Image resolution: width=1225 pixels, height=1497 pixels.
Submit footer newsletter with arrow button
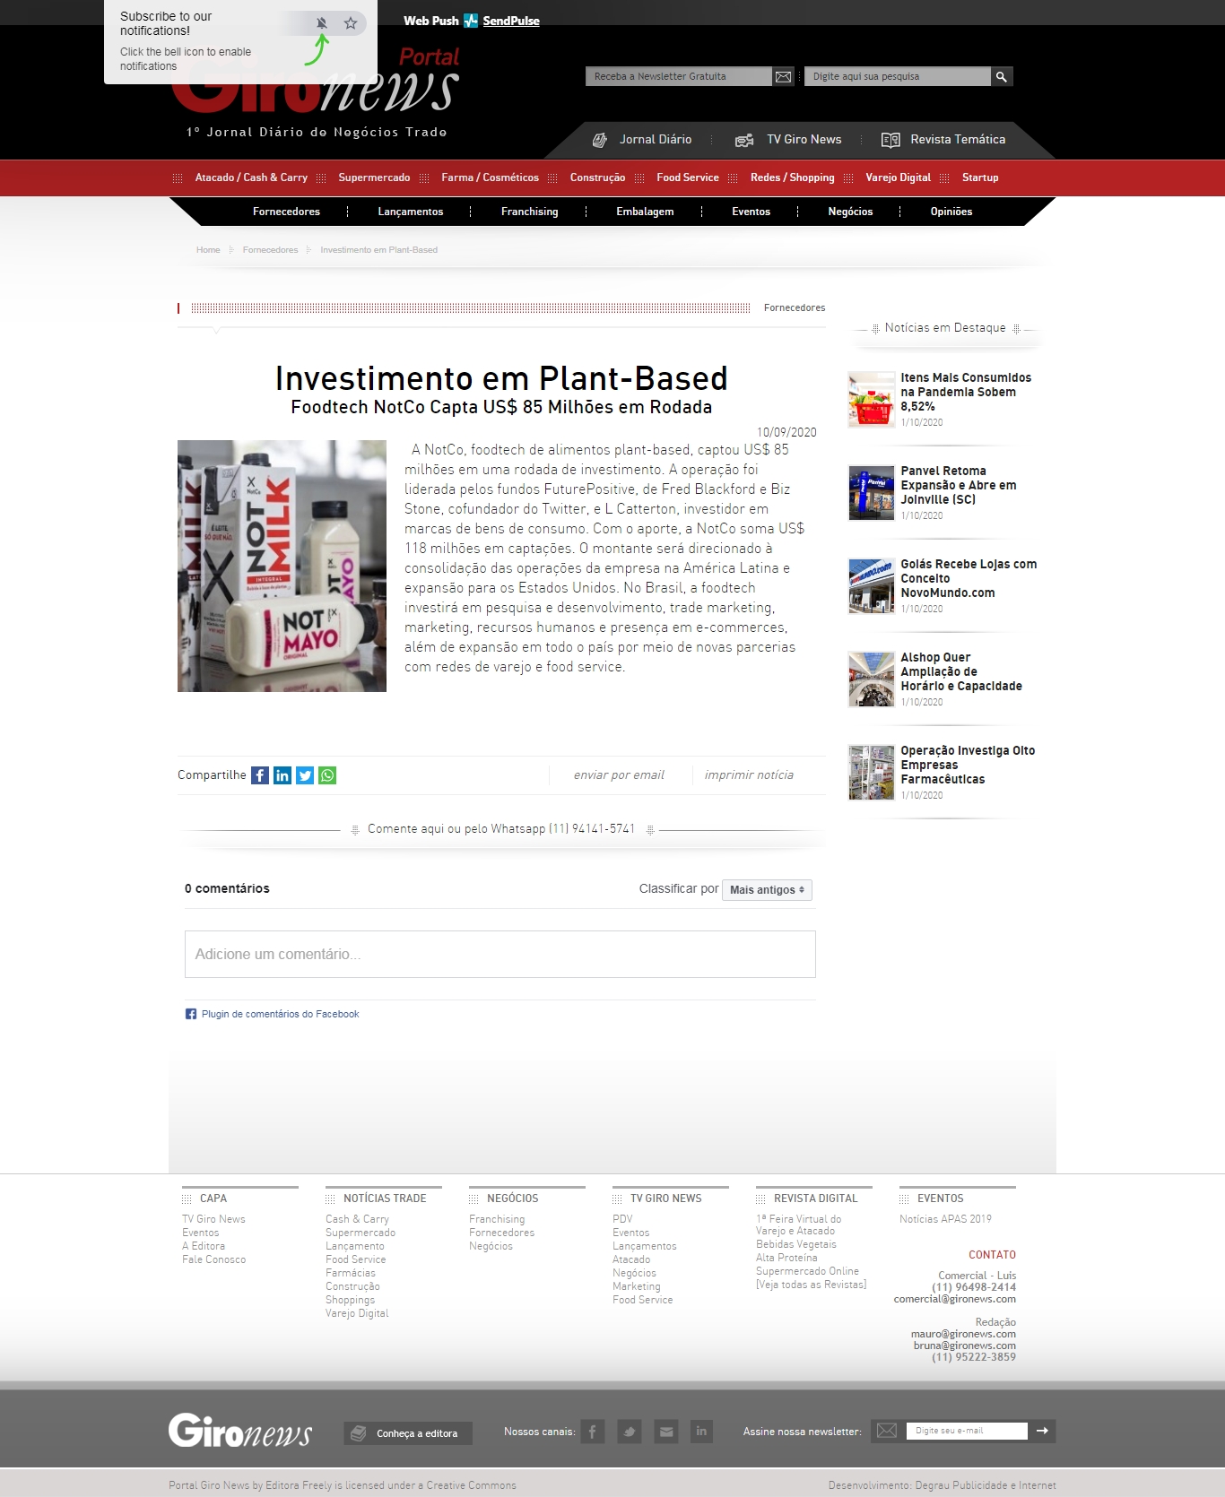pyautogui.click(x=1042, y=1431)
